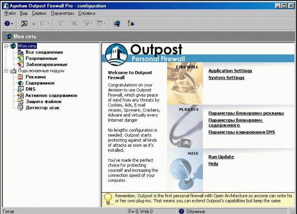This screenshot has width=297, height=214.
Task: Select DNS plugin in tree
Action: 31,89
